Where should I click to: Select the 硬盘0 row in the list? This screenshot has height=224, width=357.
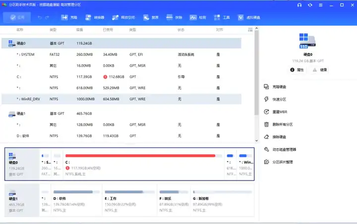pos(121,44)
